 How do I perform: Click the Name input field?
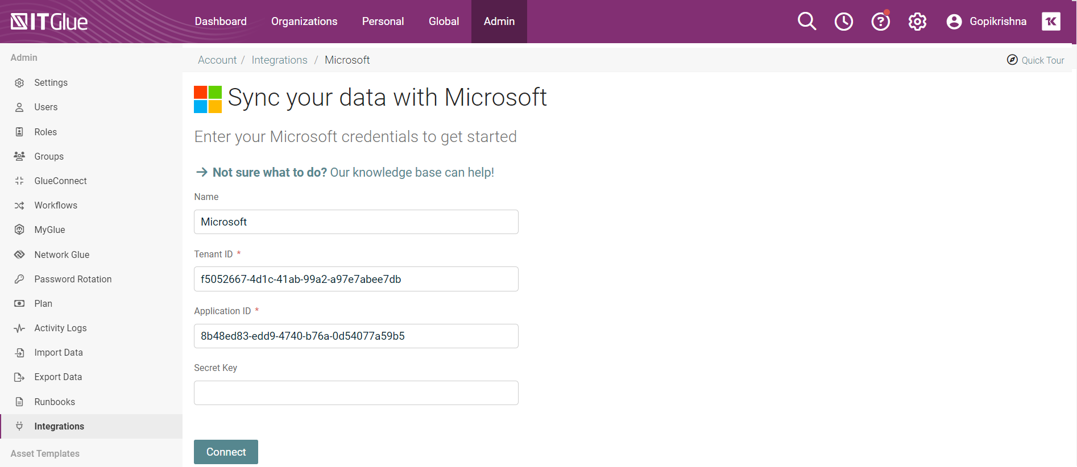coord(356,222)
